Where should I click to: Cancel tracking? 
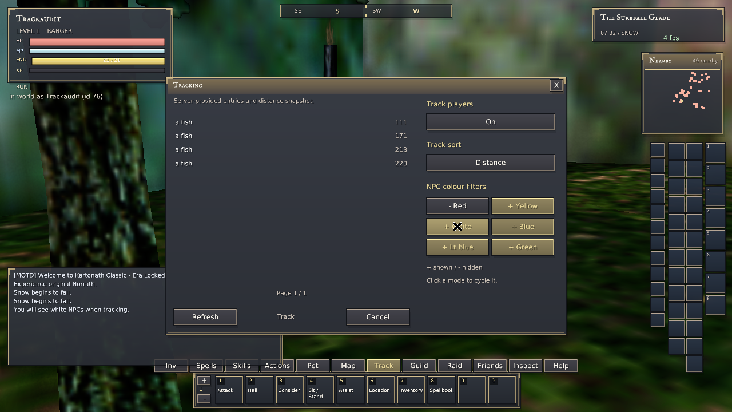[x=378, y=317]
